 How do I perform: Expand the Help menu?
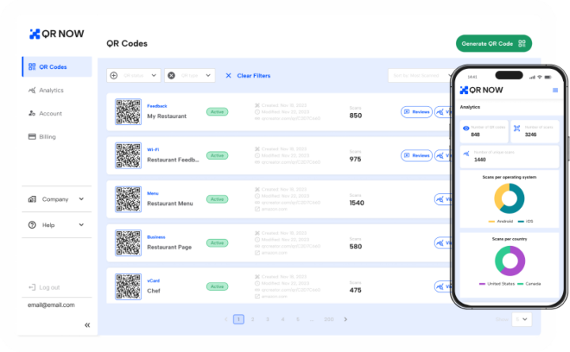tap(56, 225)
